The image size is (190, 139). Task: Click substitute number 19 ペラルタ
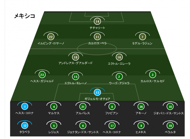pos(170,126)
